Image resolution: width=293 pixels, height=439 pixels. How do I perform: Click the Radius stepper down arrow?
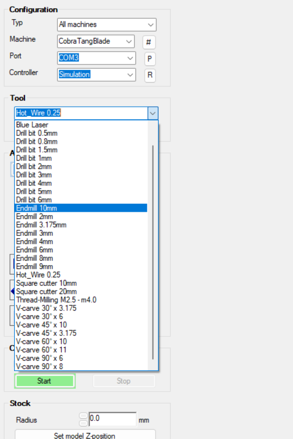[83, 423]
